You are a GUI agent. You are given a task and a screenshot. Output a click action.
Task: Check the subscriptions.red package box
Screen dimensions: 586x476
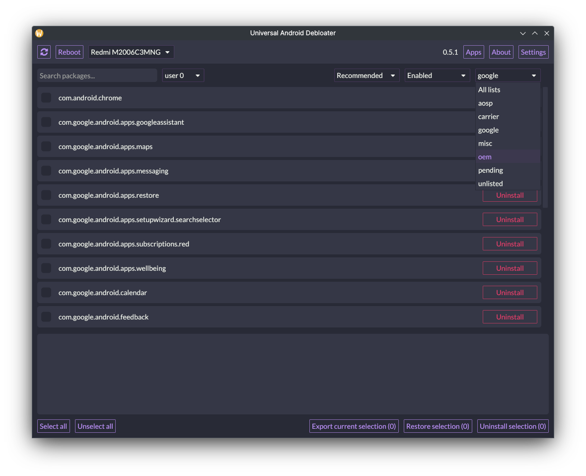[x=46, y=244]
